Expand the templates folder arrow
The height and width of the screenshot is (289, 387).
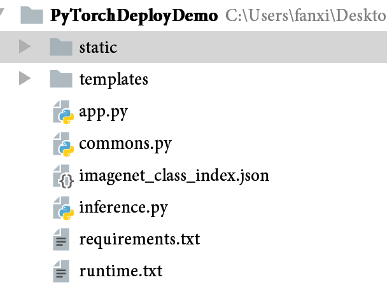pos(25,78)
